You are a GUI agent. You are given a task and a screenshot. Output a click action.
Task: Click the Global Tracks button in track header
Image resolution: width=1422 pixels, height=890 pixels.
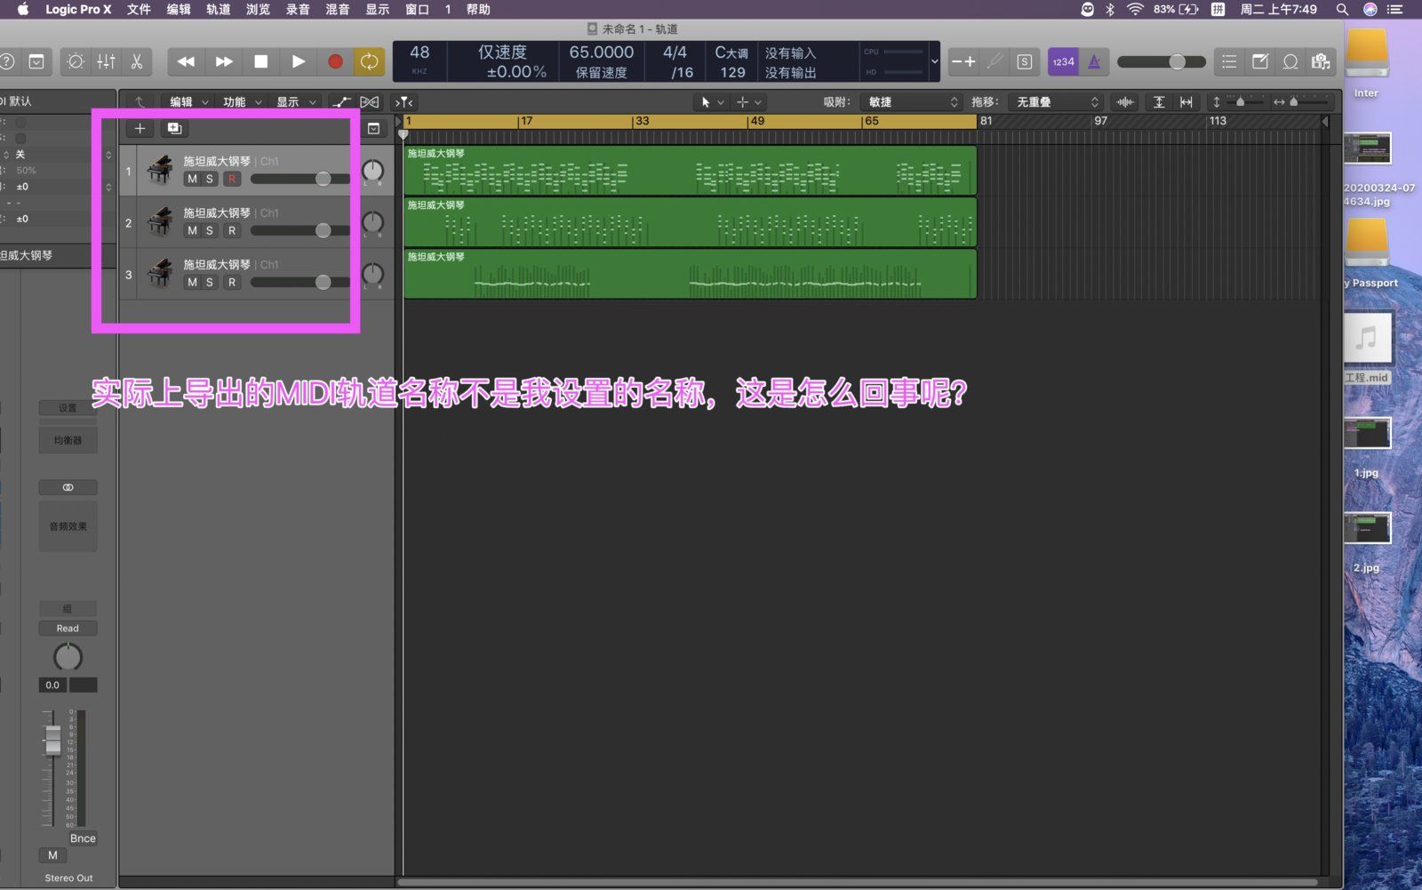(x=374, y=129)
